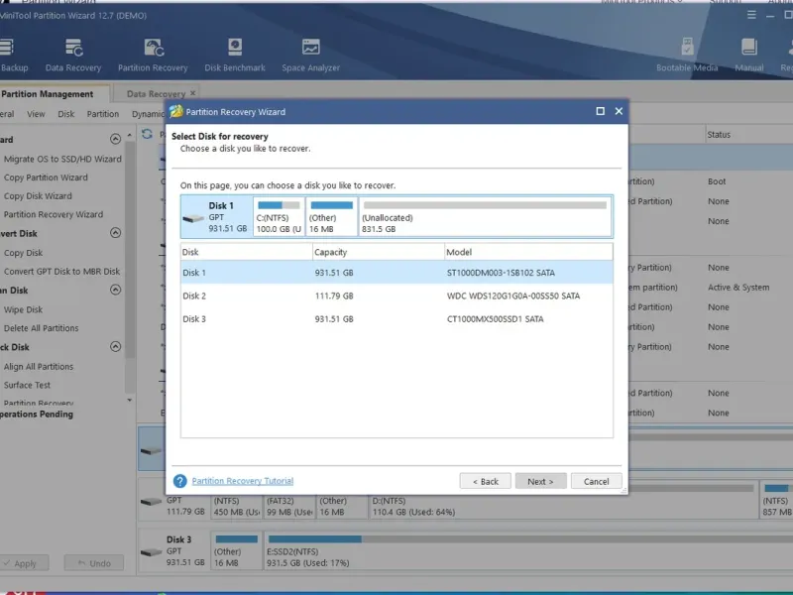The height and width of the screenshot is (595, 793).
Task: Select Delete All Partitions
Action: (x=41, y=328)
